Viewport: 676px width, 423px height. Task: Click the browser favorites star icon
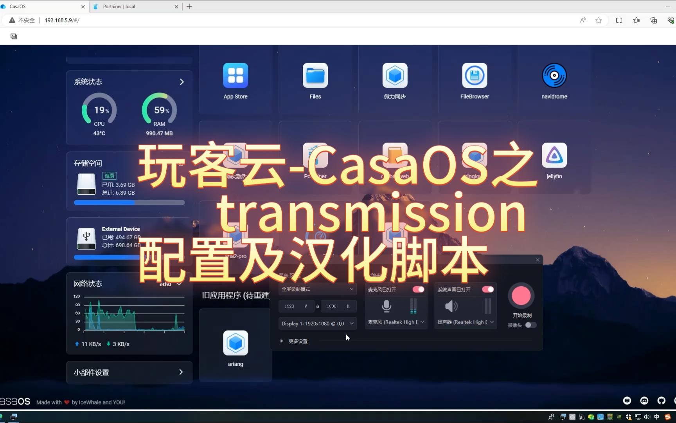pyautogui.click(x=599, y=20)
